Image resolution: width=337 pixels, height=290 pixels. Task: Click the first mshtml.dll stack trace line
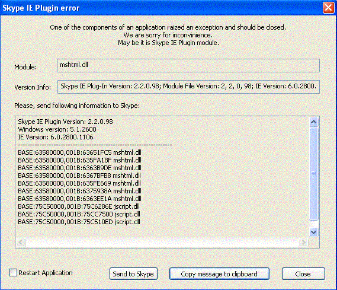pos(80,152)
